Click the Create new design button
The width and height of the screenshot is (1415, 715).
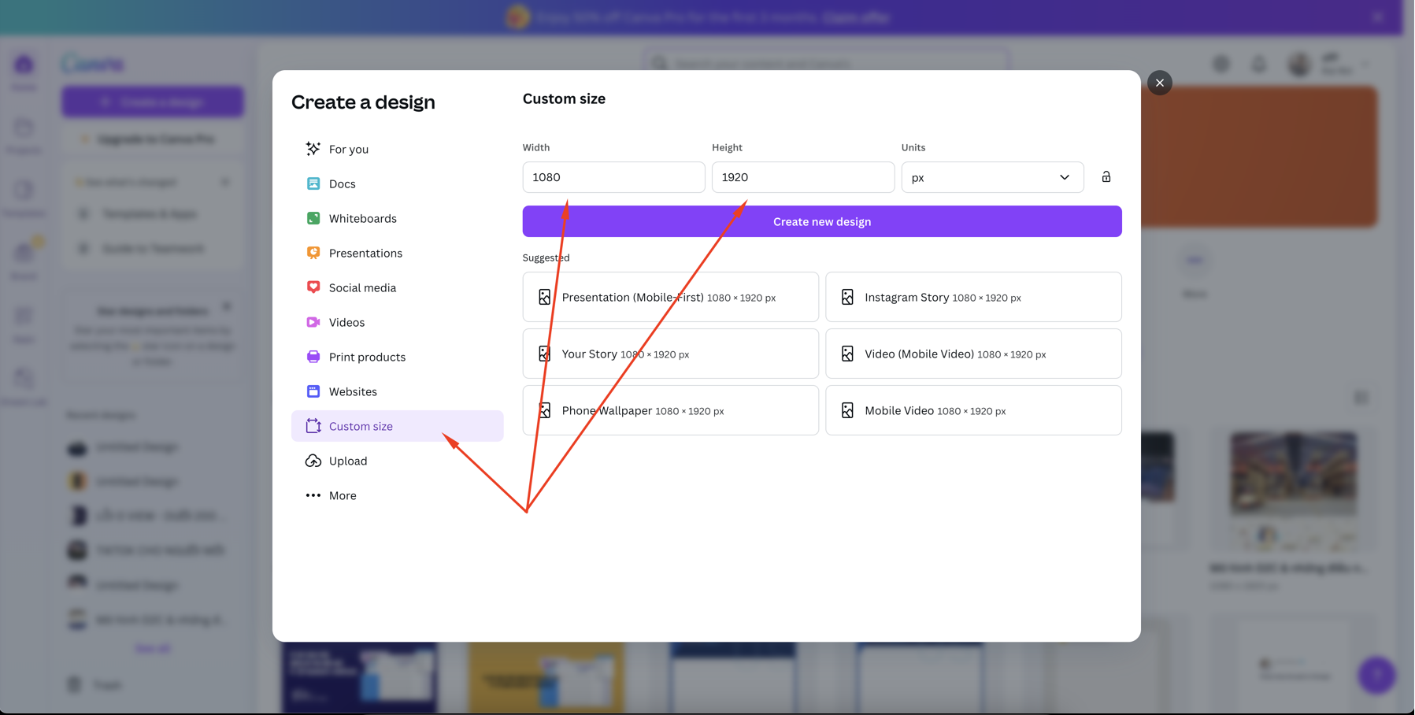822,221
